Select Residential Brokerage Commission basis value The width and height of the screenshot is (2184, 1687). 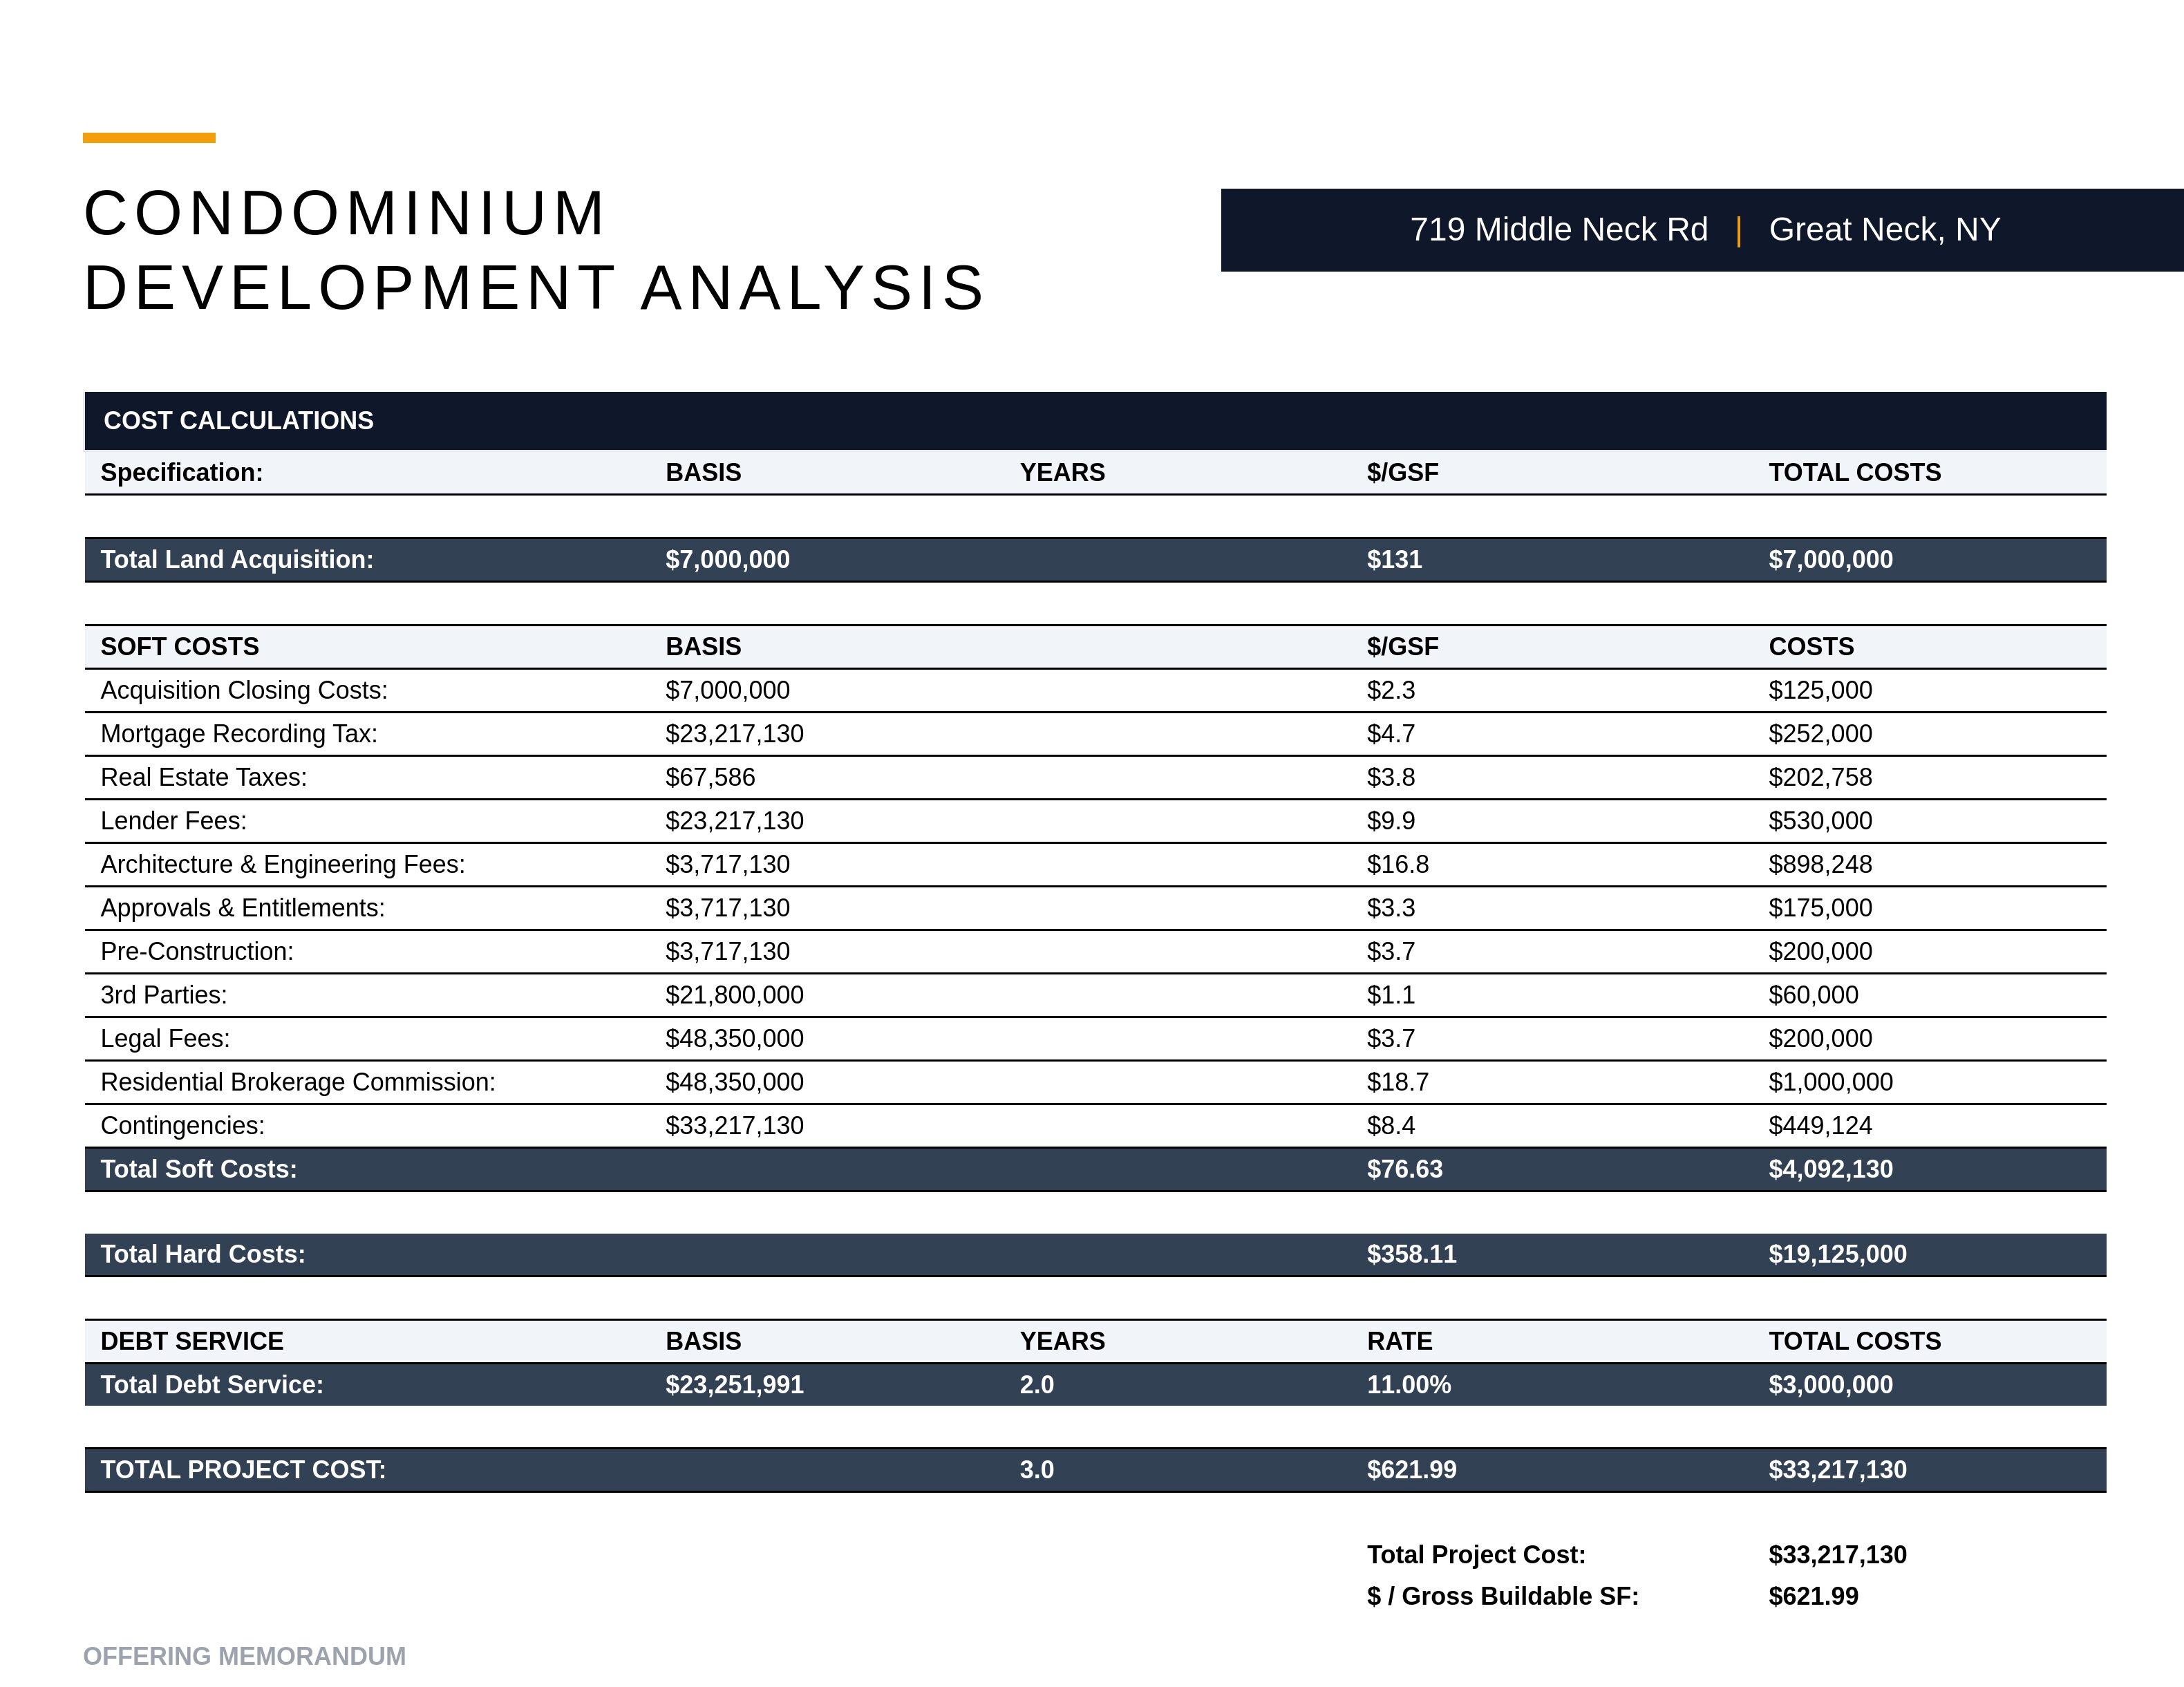click(x=734, y=1082)
